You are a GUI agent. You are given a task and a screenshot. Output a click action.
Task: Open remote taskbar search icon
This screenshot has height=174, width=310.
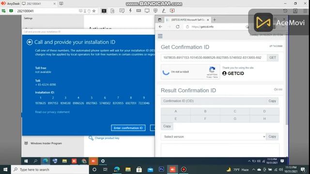click(35, 161)
